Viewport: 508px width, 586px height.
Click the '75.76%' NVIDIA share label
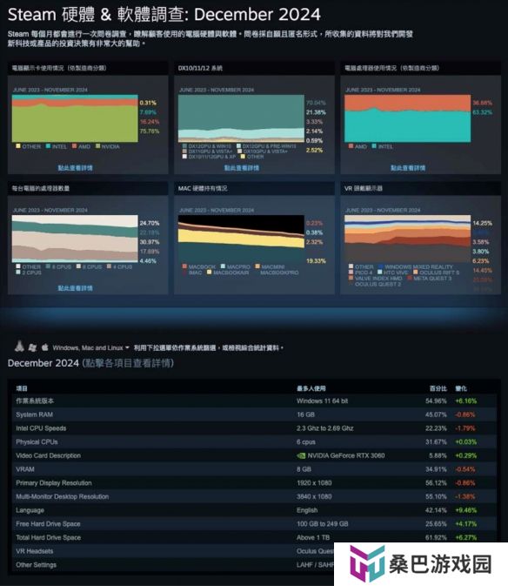[150, 131]
